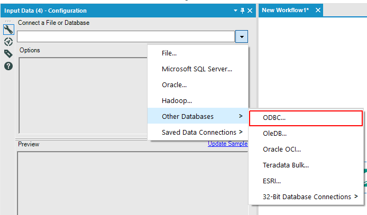Select the wrench Configuration icon
367x215 pixels.
(8, 30)
